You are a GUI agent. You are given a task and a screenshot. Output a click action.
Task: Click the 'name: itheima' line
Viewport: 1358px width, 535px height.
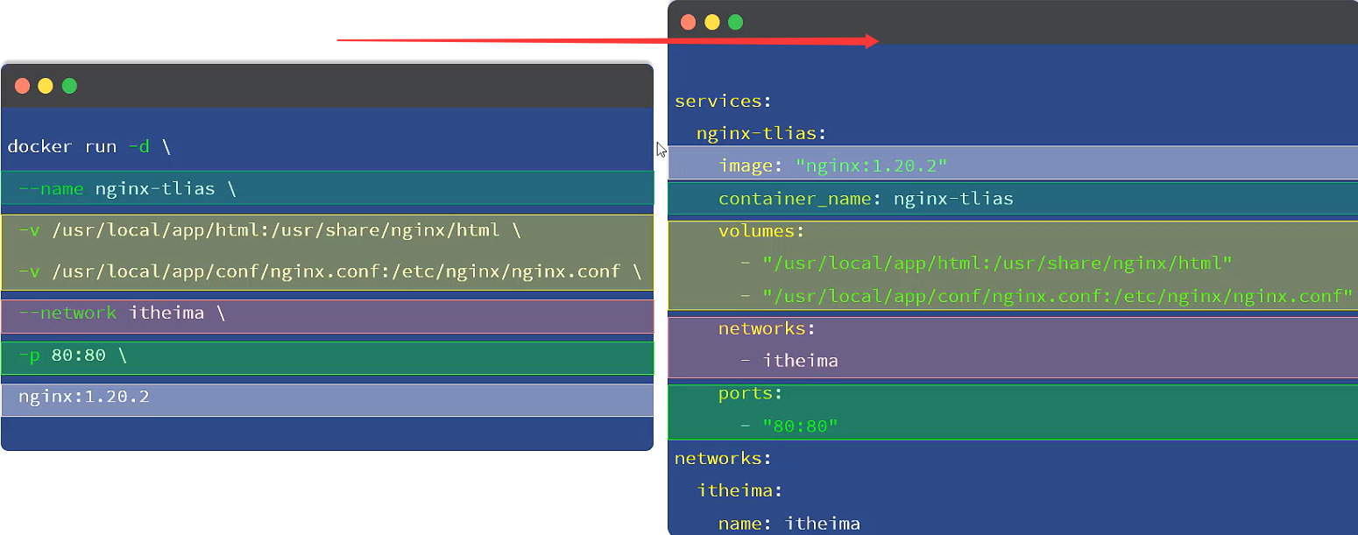point(789,524)
